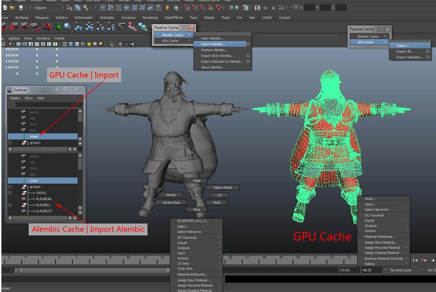The height and width of the screenshot is (292, 436).
Task: Click the select by hierarchy mode icon
Action: [x=69, y=8]
